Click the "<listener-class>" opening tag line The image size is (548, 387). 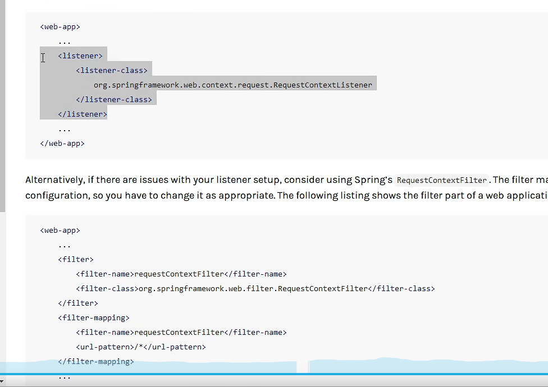tap(112, 71)
